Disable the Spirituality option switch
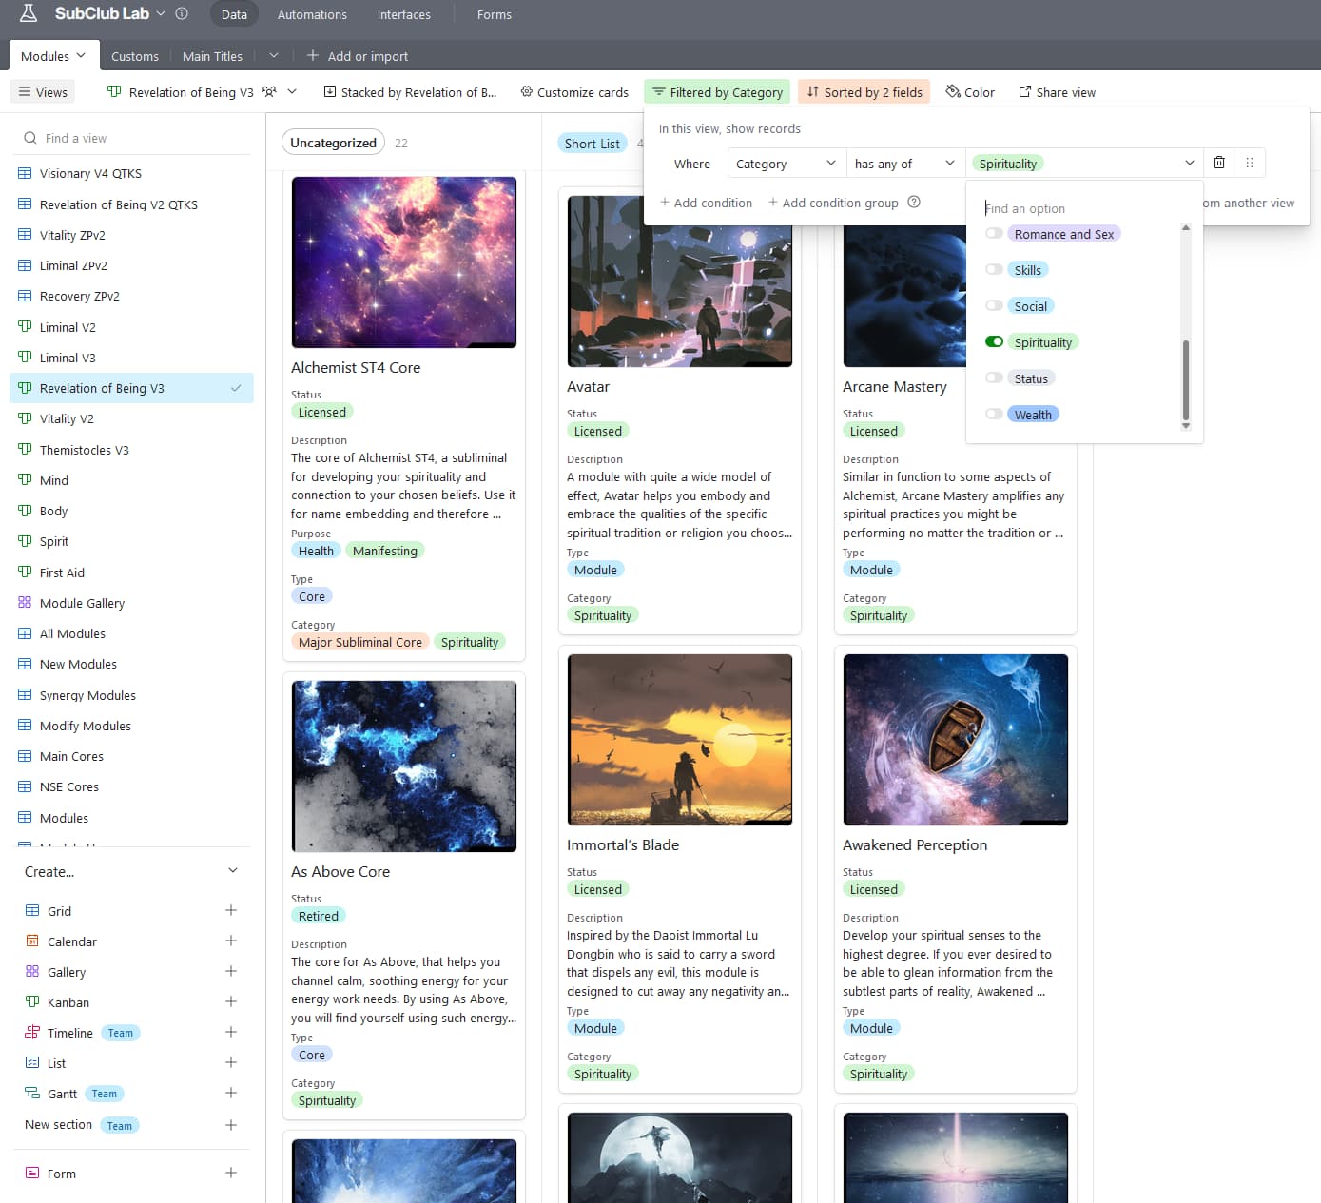The image size is (1321, 1203). click(994, 342)
